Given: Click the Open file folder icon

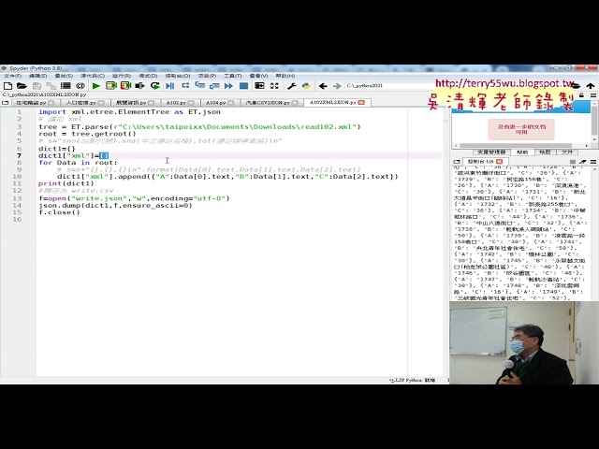Looking at the screenshot, I should click(22, 86).
